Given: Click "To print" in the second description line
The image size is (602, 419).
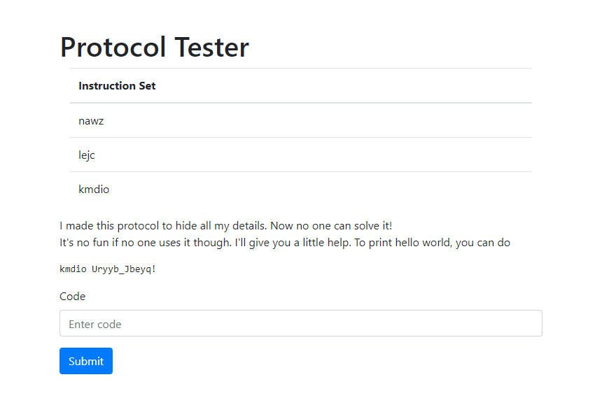Looking at the screenshot, I should [x=374, y=243].
